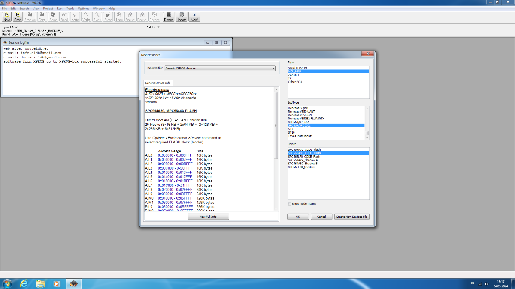This screenshot has height=289, width=515.
Task: Click the Update toolbar icon
Action: 182,17
